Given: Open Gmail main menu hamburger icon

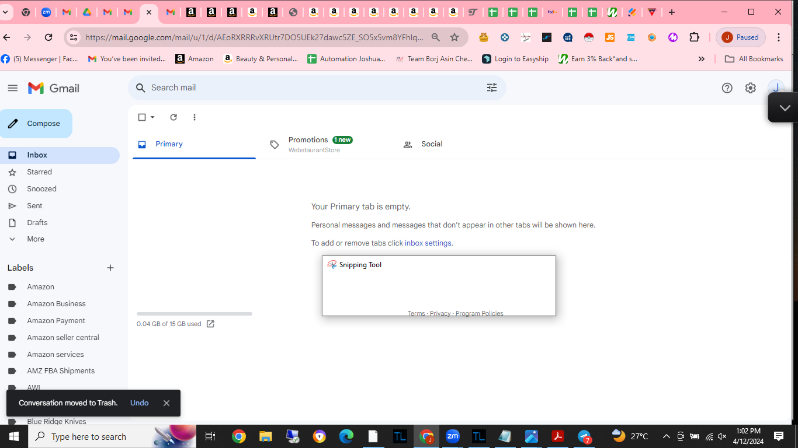Looking at the screenshot, I should pyautogui.click(x=13, y=88).
